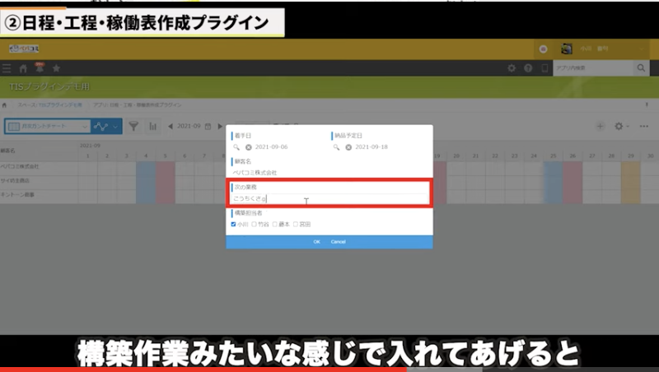The height and width of the screenshot is (372, 659).
Task: Clear the 着手日 date with the X icon
Action: 249,147
